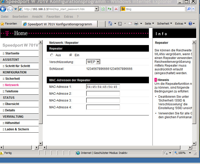
Task: Click the Schlüssel value text
Action: coord(109,69)
